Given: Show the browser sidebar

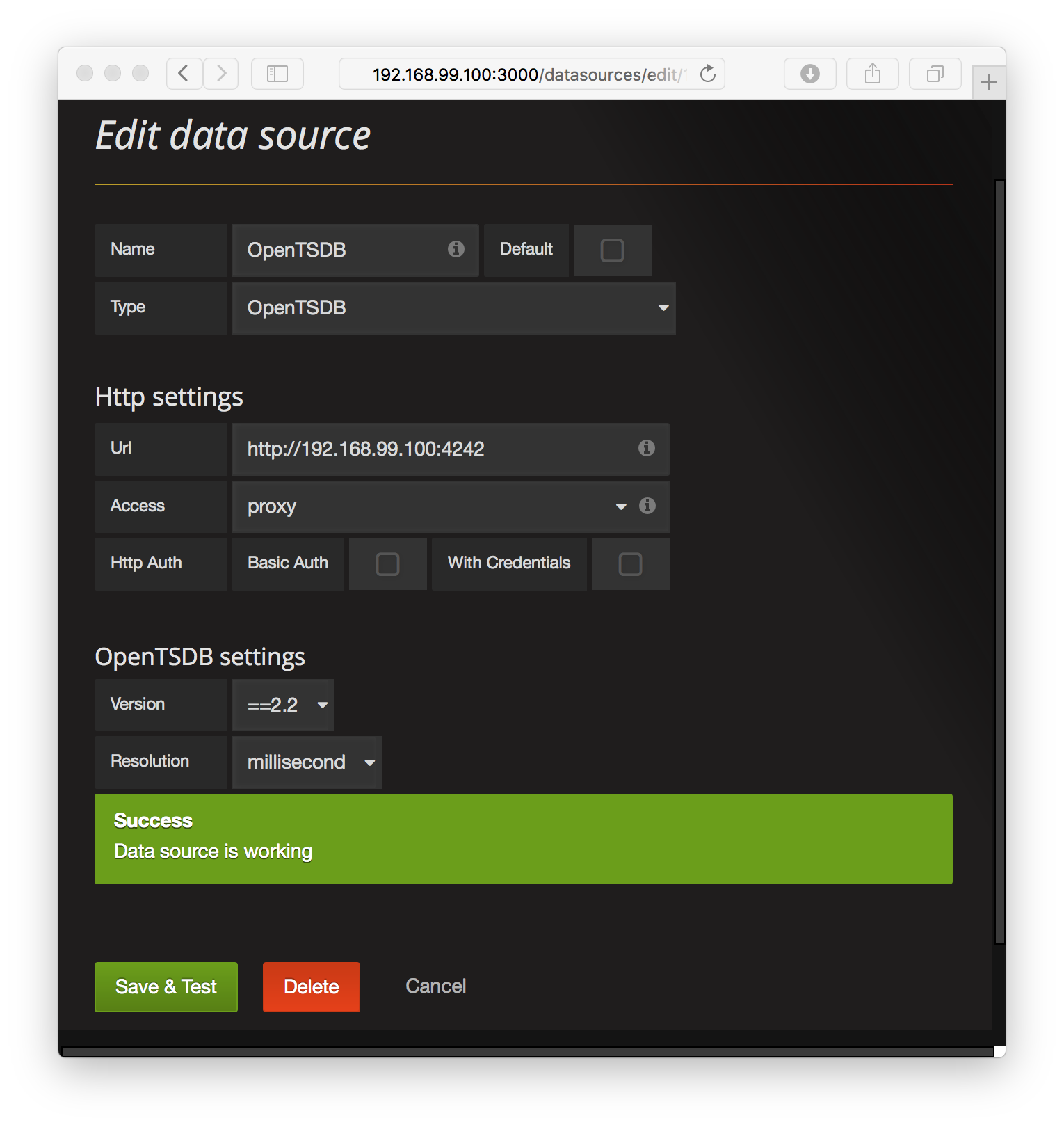Looking at the screenshot, I should pyautogui.click(x=277, y=73).
